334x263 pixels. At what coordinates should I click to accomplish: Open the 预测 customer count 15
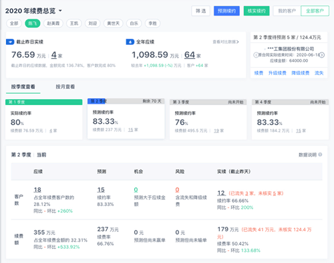pyautogui.click(x=101, y=190)
